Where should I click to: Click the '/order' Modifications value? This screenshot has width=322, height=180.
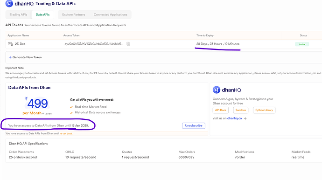click(x=240, y=157)
